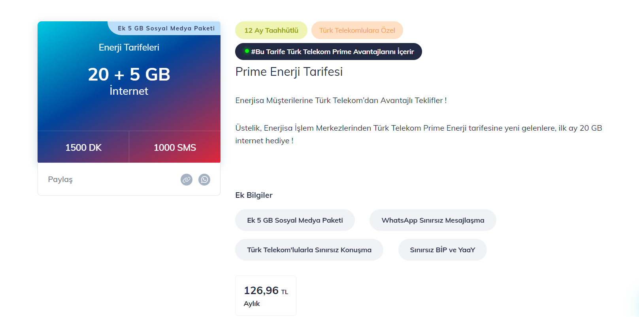Click the Enerji Tarifeleri card title
This screenshot has height=317, width=639.
[129, 47]
